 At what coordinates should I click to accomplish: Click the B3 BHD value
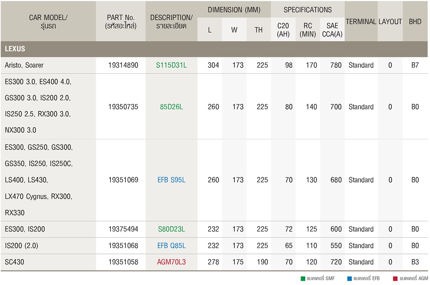[x=415, y=262]
